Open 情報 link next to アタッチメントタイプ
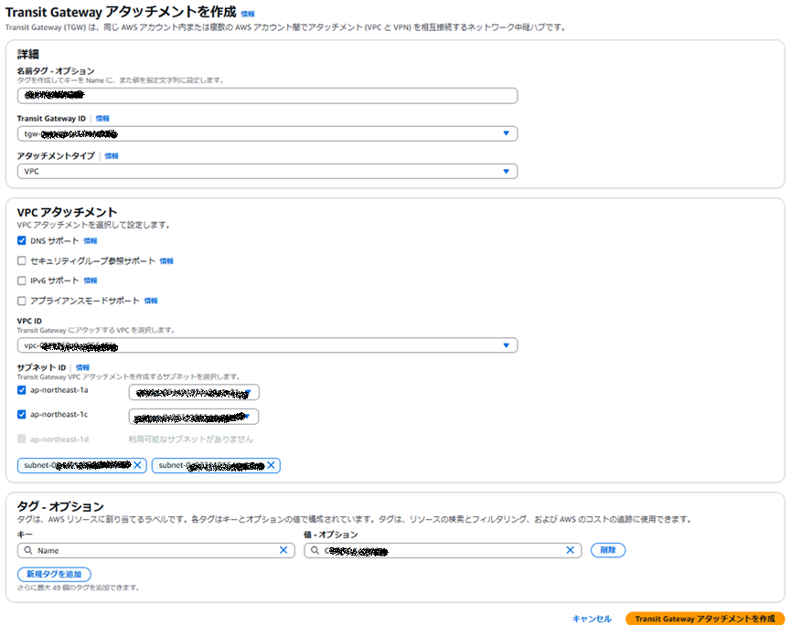Image resolution: width=792 pixels, height=625 pixels. tap(112, 156)
